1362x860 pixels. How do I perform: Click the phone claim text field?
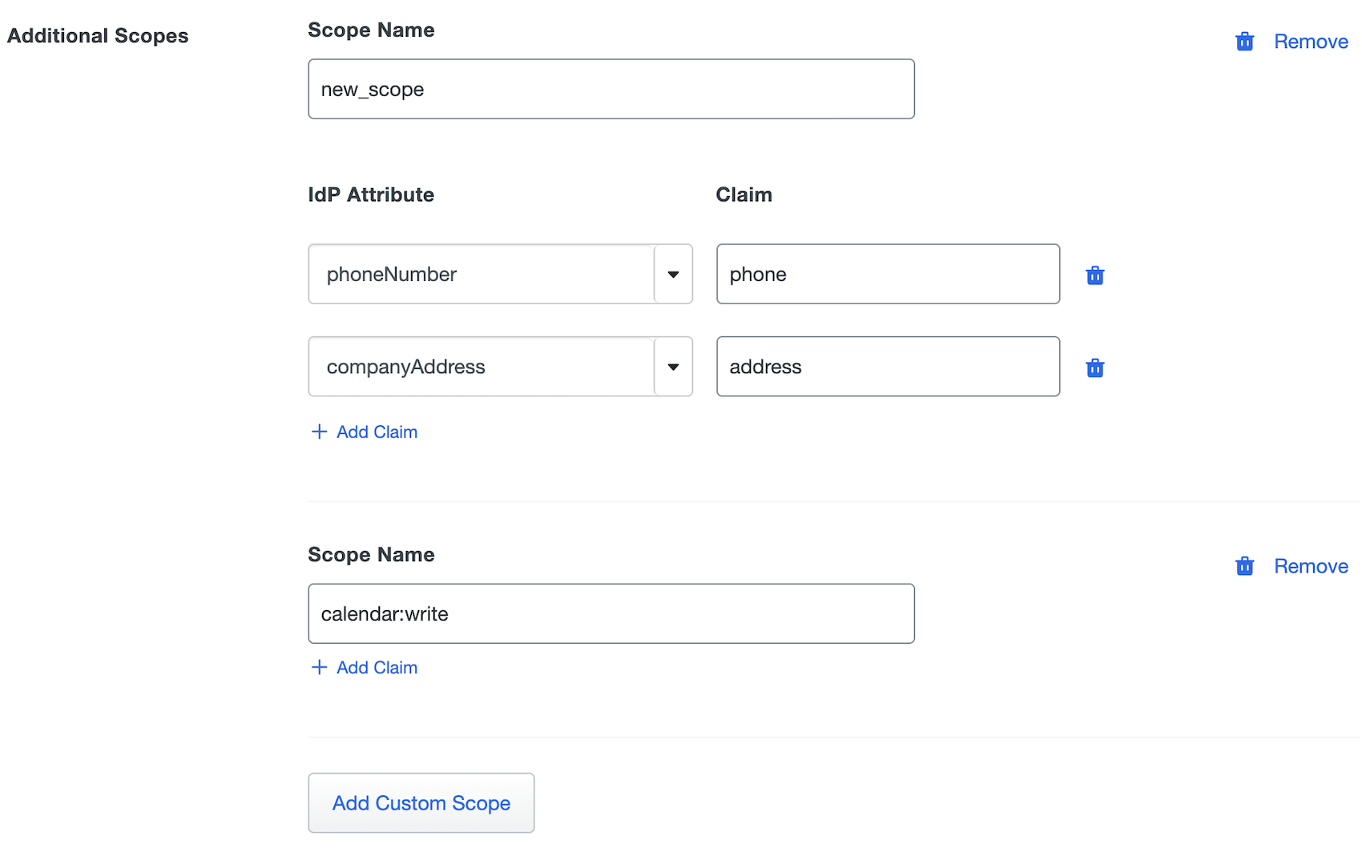pos(888,274)
